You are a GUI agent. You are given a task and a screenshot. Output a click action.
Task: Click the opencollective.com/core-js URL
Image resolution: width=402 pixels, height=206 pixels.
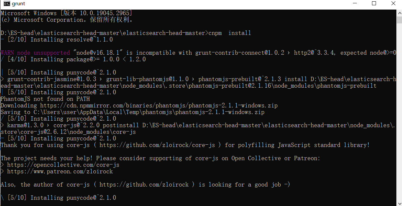[x=63, y=165]
